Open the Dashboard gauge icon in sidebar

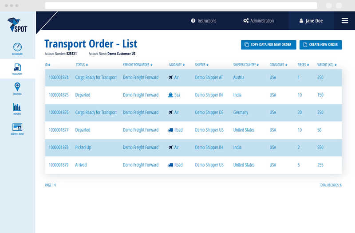point(17,47)
